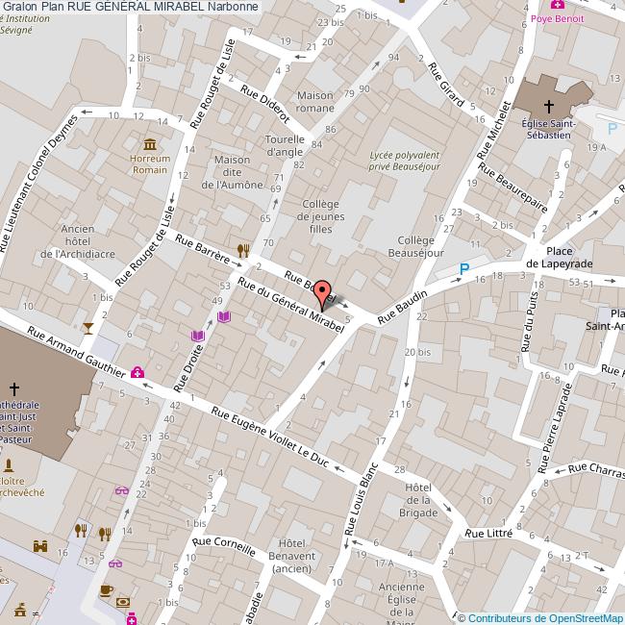
Task: Click the banknote bank icon below the café
Action: click(123, 603)
